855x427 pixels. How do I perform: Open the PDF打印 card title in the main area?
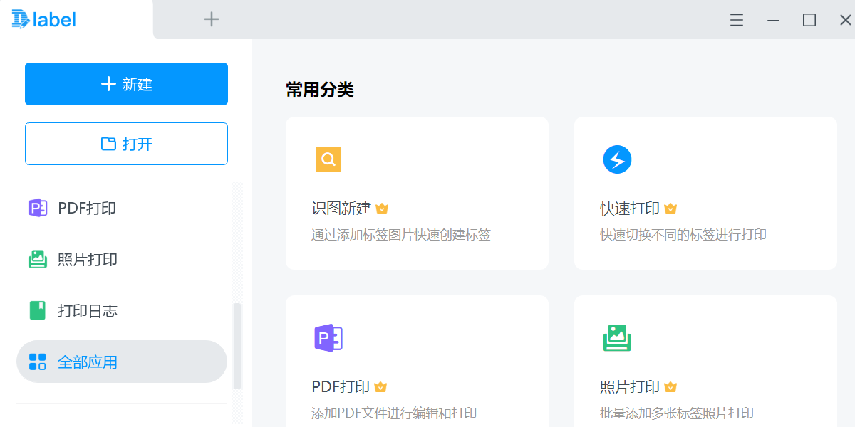coord(341,387)
